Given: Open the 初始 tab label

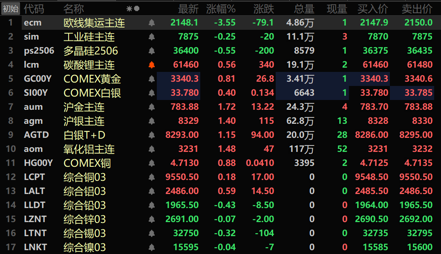Looking at the screenshot, I should pyautogui.click(x=11, y=9).
